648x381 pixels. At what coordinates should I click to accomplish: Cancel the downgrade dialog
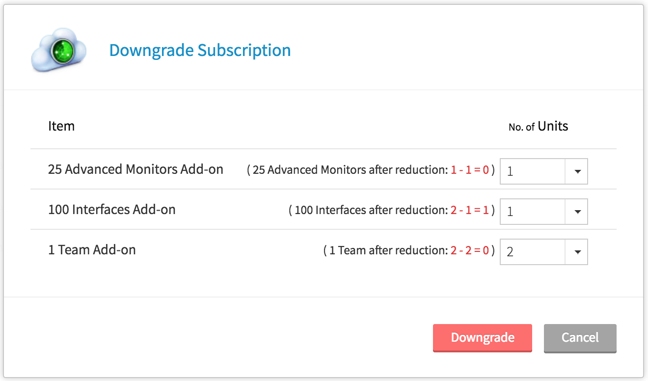click(x=580, y=338)
